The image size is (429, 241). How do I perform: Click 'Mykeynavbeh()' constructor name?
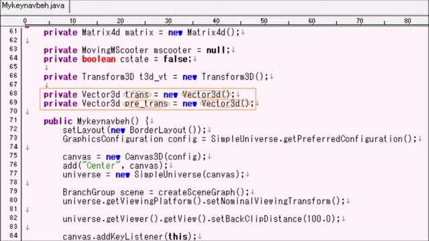coord(108,121)
